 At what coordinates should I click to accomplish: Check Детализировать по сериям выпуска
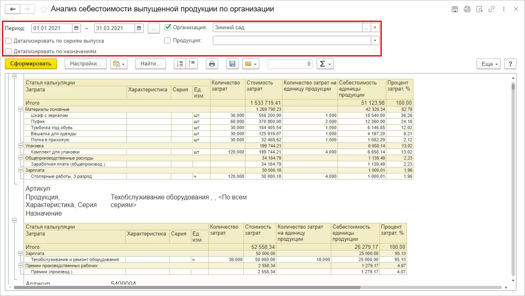click(9, 41)
